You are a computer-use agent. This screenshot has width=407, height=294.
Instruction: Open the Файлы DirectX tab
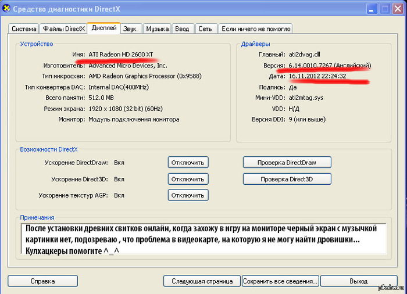coord(64,28)
